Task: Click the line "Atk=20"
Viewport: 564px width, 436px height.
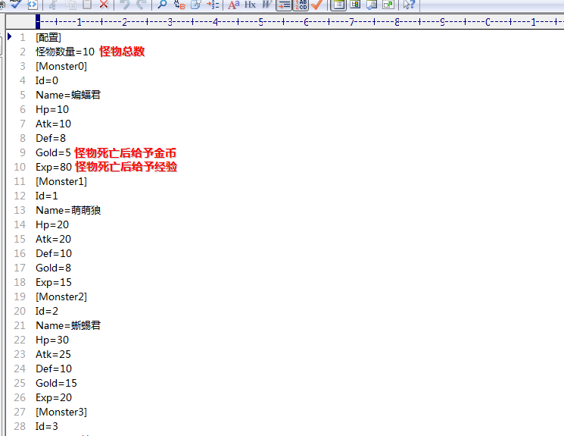Action: [53, 239]
